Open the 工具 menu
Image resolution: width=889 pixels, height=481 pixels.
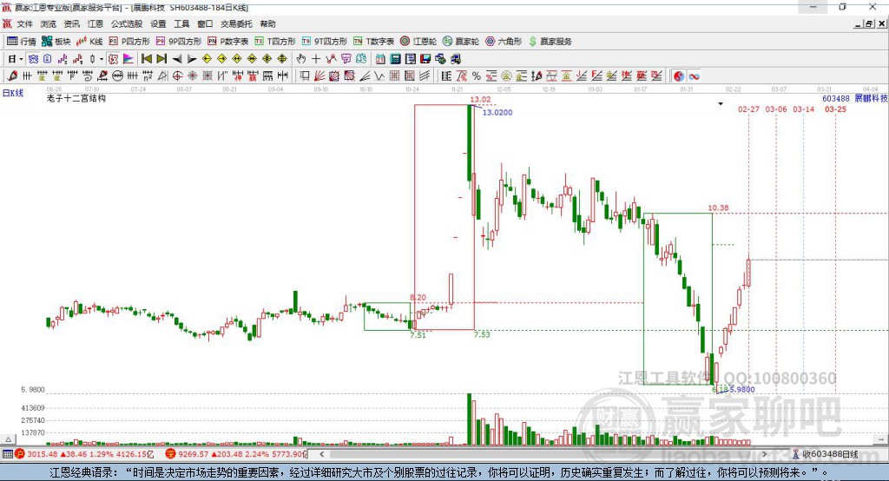pyautogui.click(x=181, y=23)
